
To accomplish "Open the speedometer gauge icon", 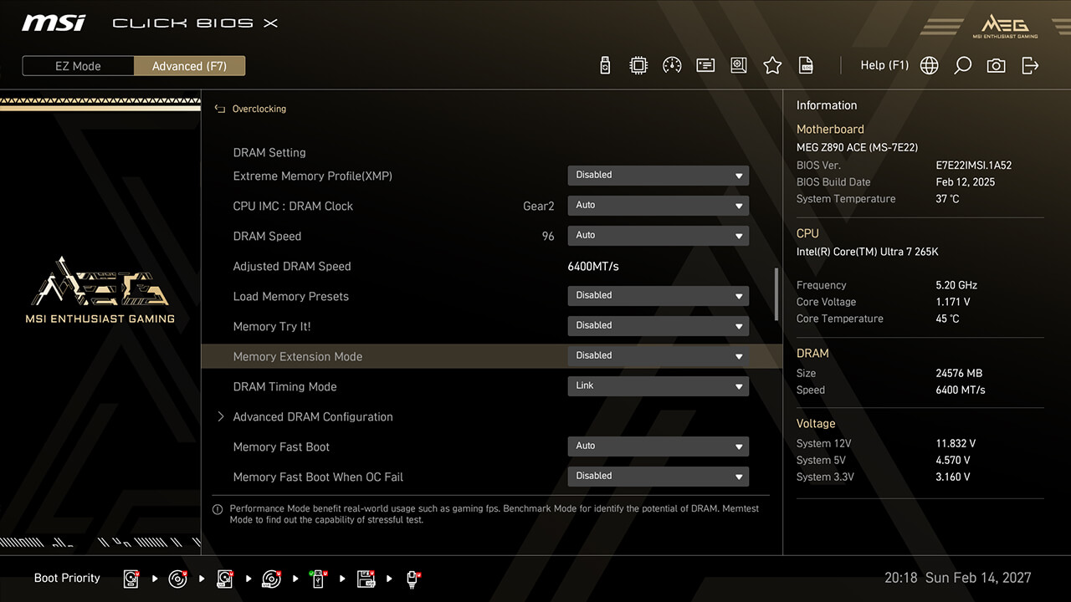I will (x=672, y=65).
